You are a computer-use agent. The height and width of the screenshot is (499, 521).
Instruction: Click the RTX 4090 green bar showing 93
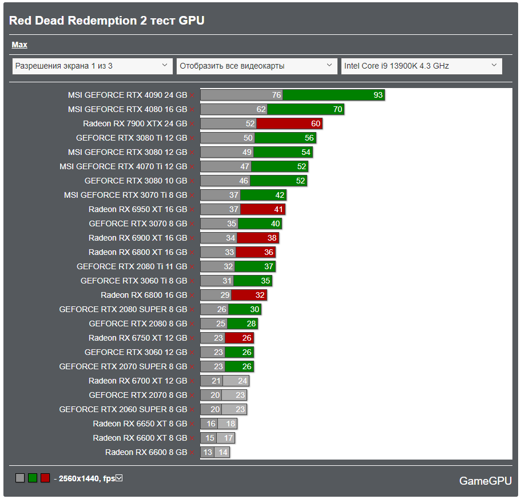coord(333,95)
